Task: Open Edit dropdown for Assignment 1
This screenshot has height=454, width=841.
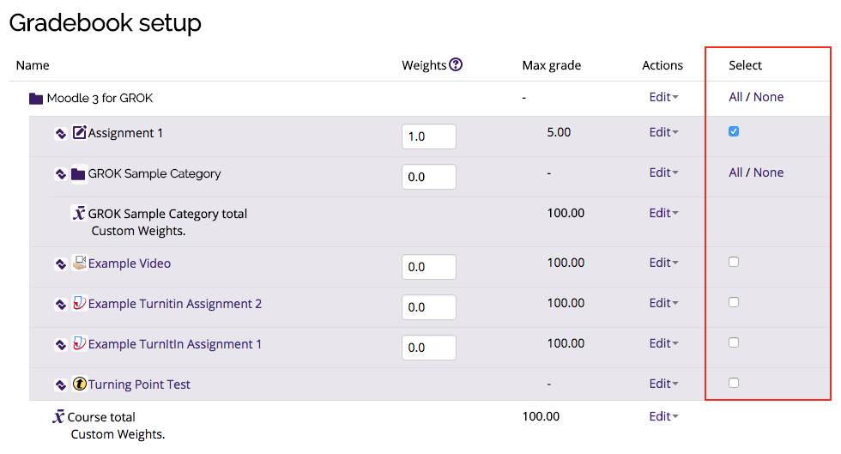Action: [663, 132]
